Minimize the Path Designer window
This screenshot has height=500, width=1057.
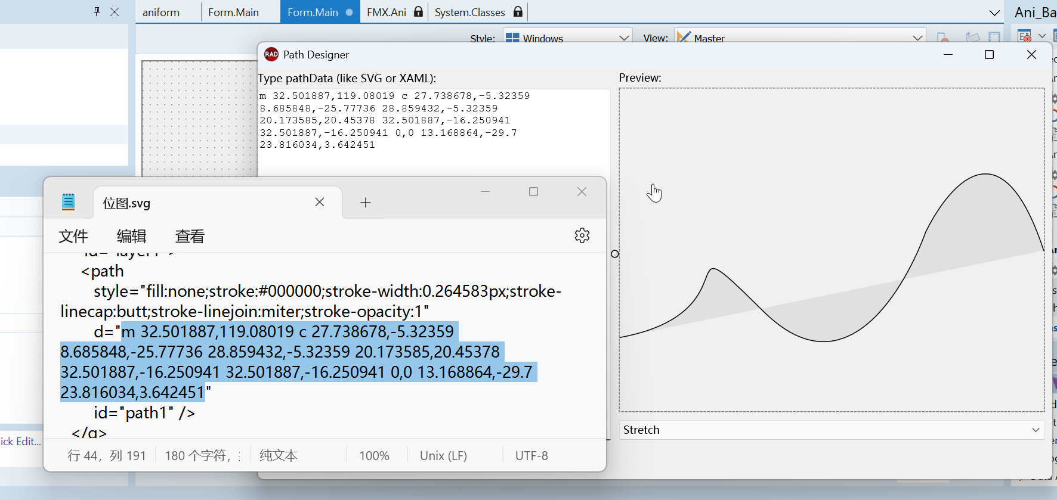pos(948,54)
